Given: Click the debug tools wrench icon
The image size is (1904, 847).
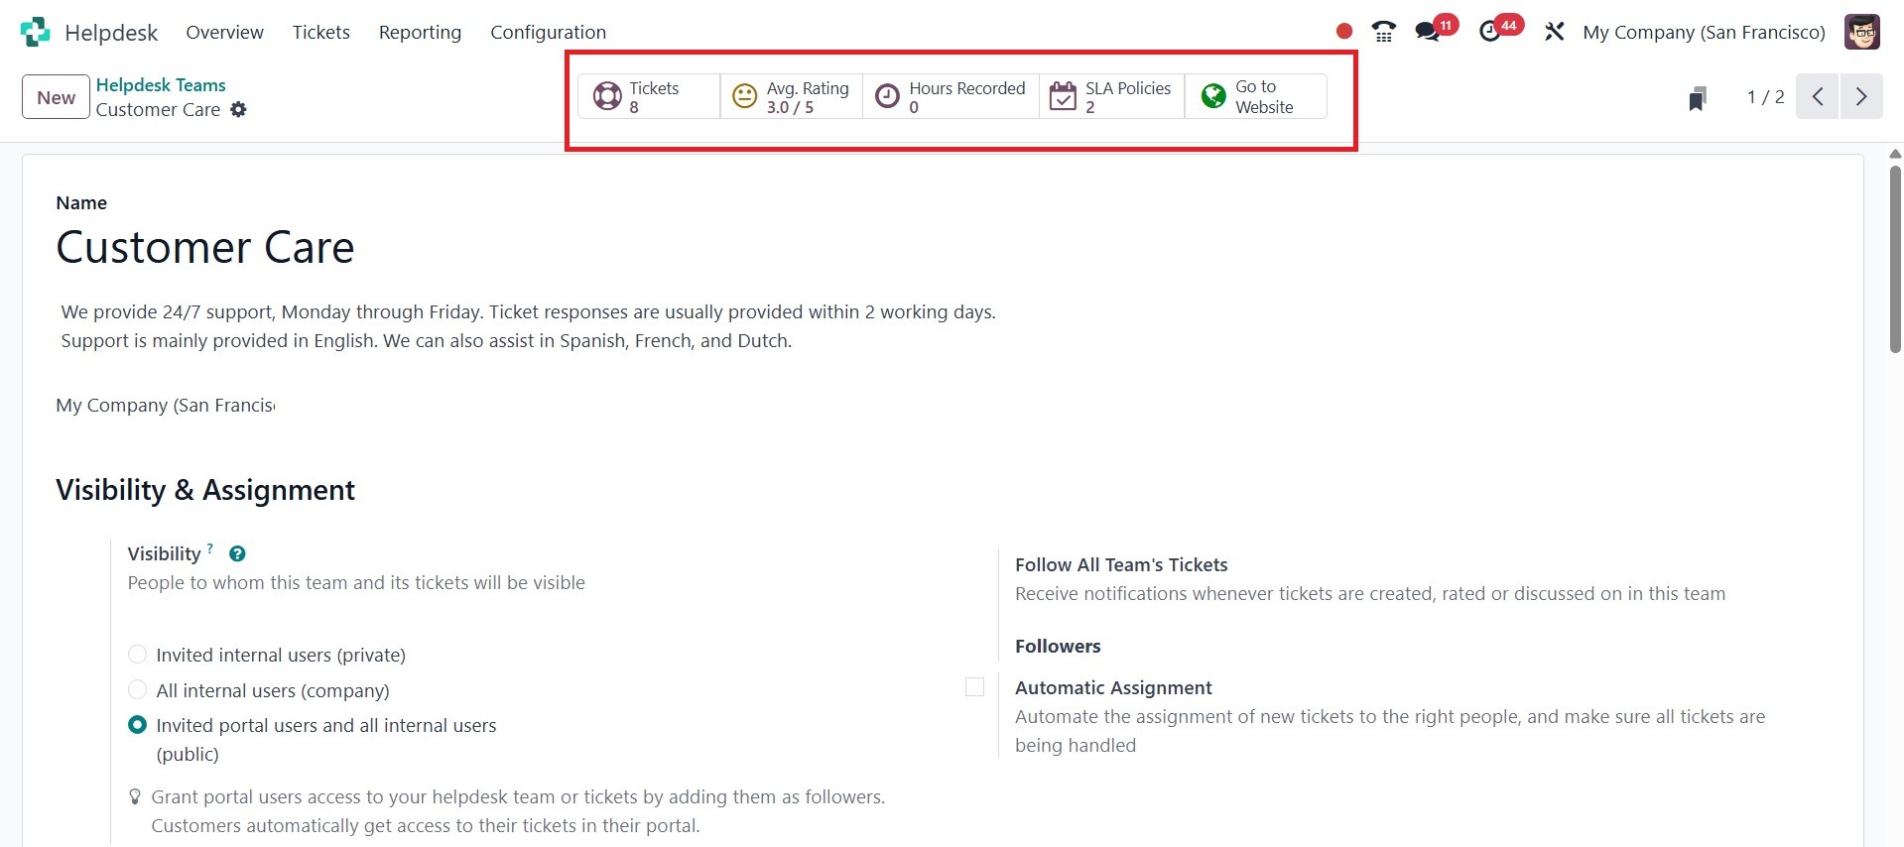Looking at the screenshot, I should pyautogui.click(x=1554, y=32).
